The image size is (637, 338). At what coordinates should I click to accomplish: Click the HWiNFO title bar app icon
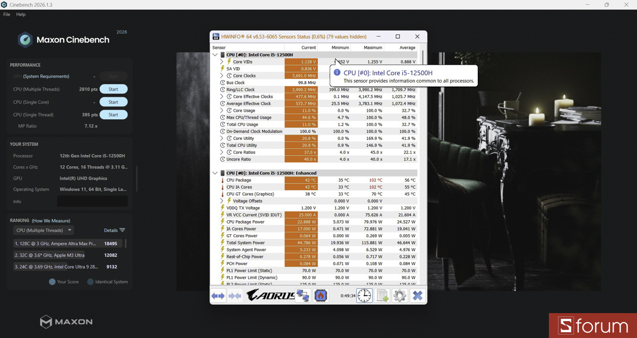[x=216, y=37]
